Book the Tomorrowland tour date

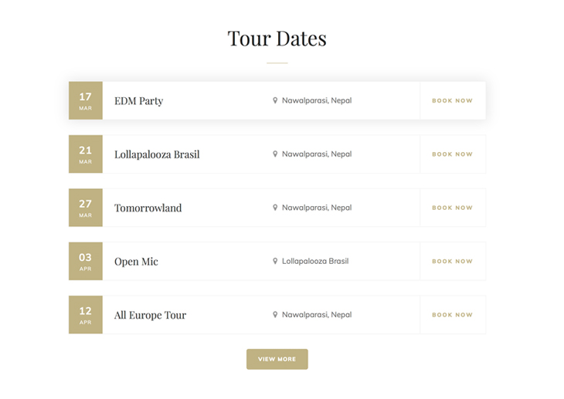(452, 208)
